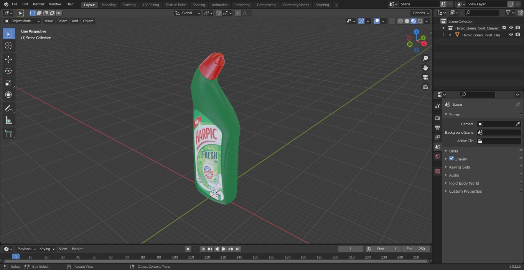Choose the Move tool
The width and height of the screenshot is (524, 270).
(8, 59)
